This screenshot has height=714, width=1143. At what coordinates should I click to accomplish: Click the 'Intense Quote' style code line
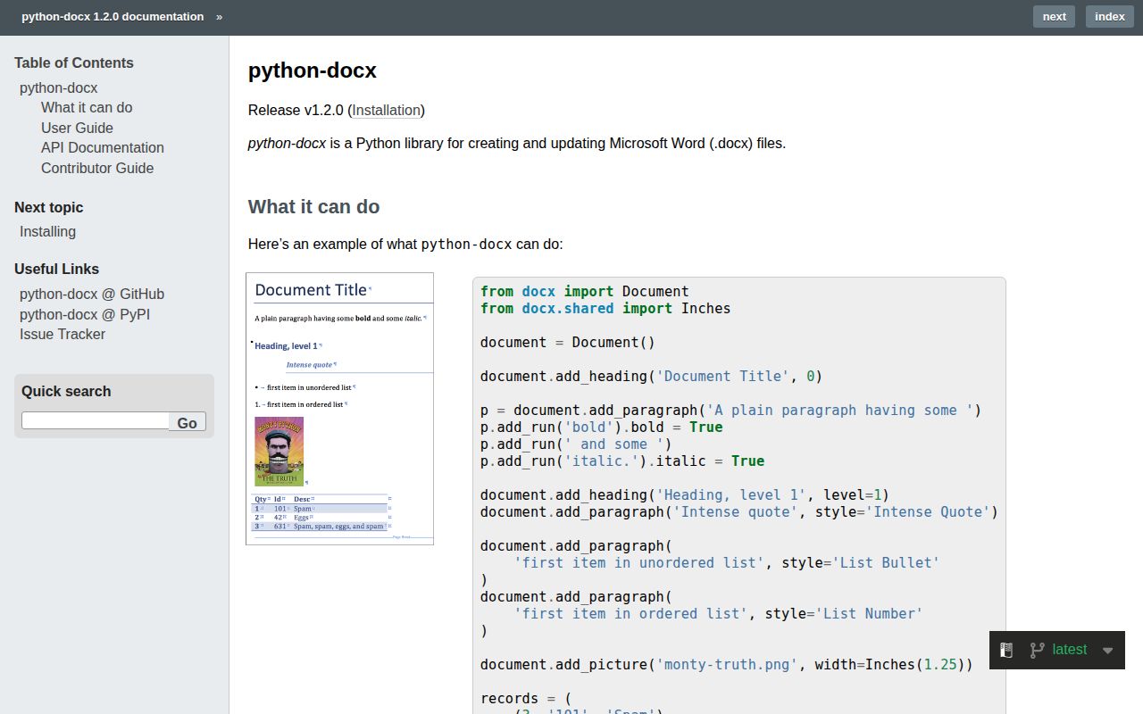coord(739,511)
